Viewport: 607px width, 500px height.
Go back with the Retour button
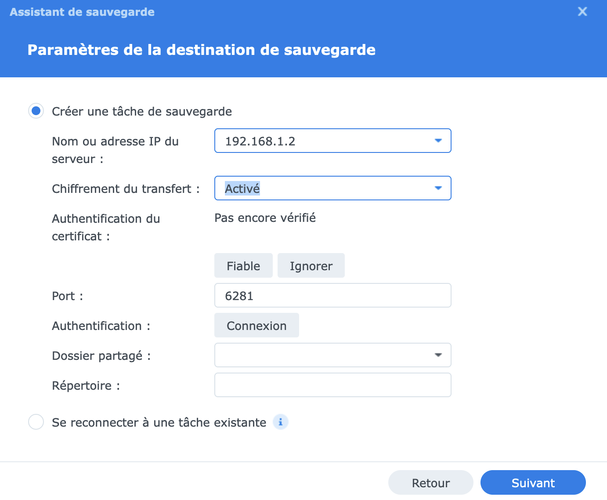coord(430,483)
